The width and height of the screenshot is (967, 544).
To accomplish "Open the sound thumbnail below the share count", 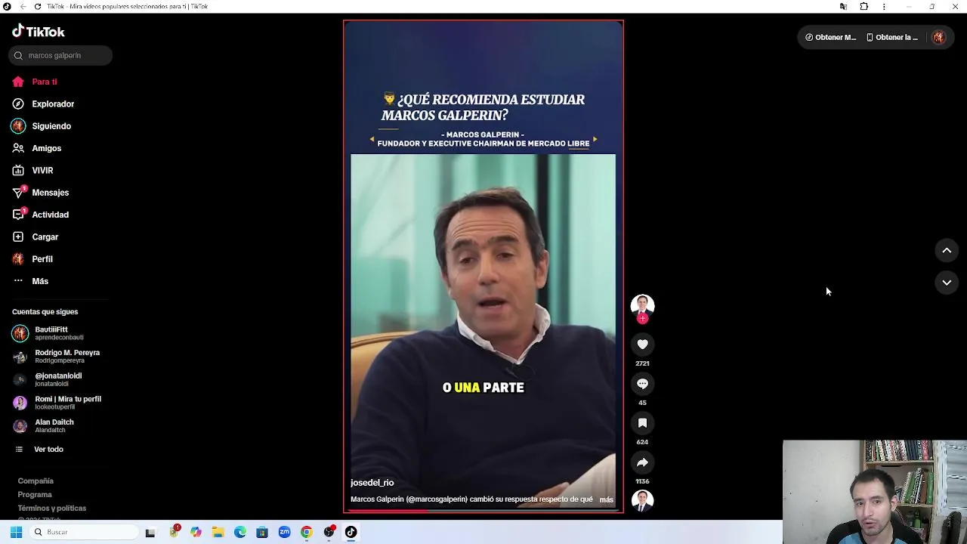I will (642, 500).
